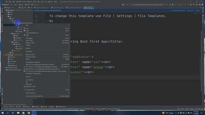Image resolution: width=205 pixels, height=115 pixels.
Task: Click the system tray clock
Action: [x=196, y=113]
